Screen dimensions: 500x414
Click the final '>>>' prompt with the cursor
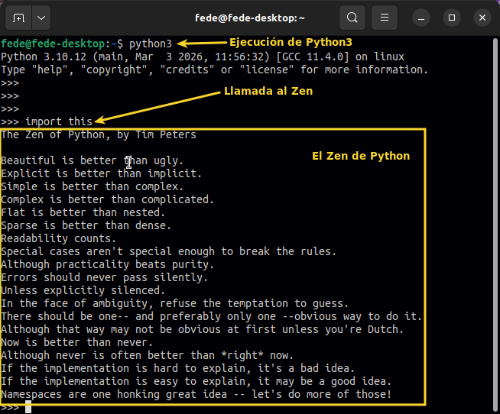coord(16,408)
